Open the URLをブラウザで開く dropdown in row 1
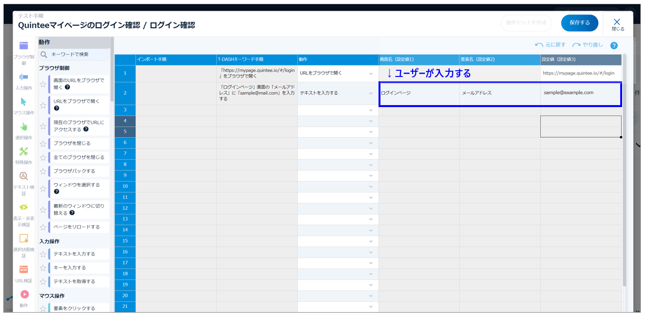647x315 pixels. 371,74
